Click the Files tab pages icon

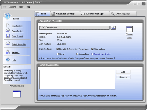[x=38, y=14]
